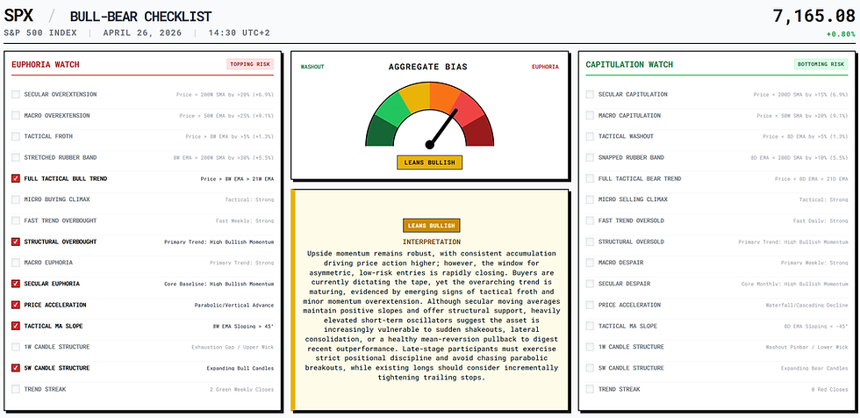Check the Secular Capitulation checkbox
860x418 pixels.
point(590,94)
